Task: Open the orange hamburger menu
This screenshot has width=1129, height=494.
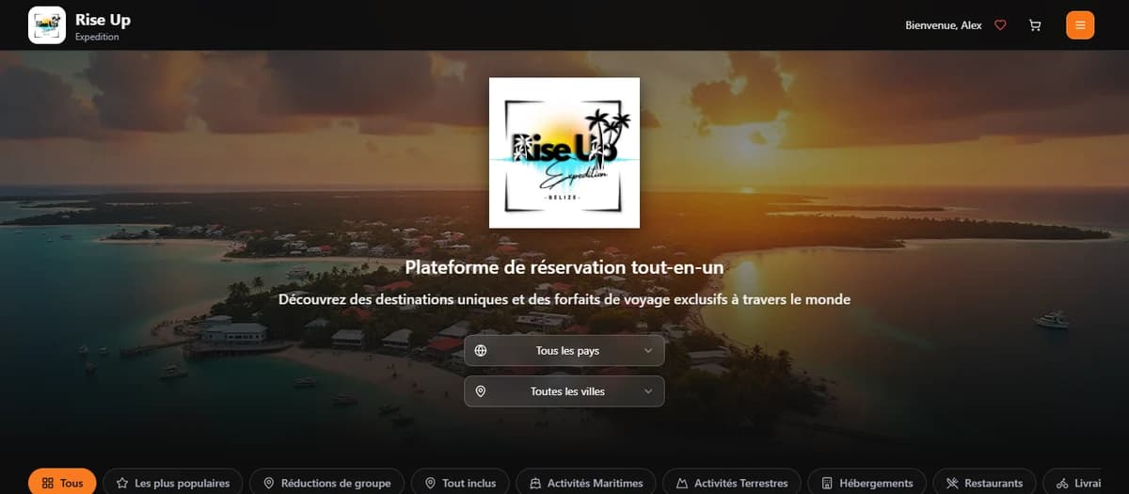Action: coord(1080,25)
